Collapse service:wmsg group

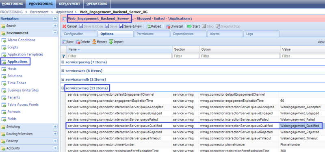(63, 88)
